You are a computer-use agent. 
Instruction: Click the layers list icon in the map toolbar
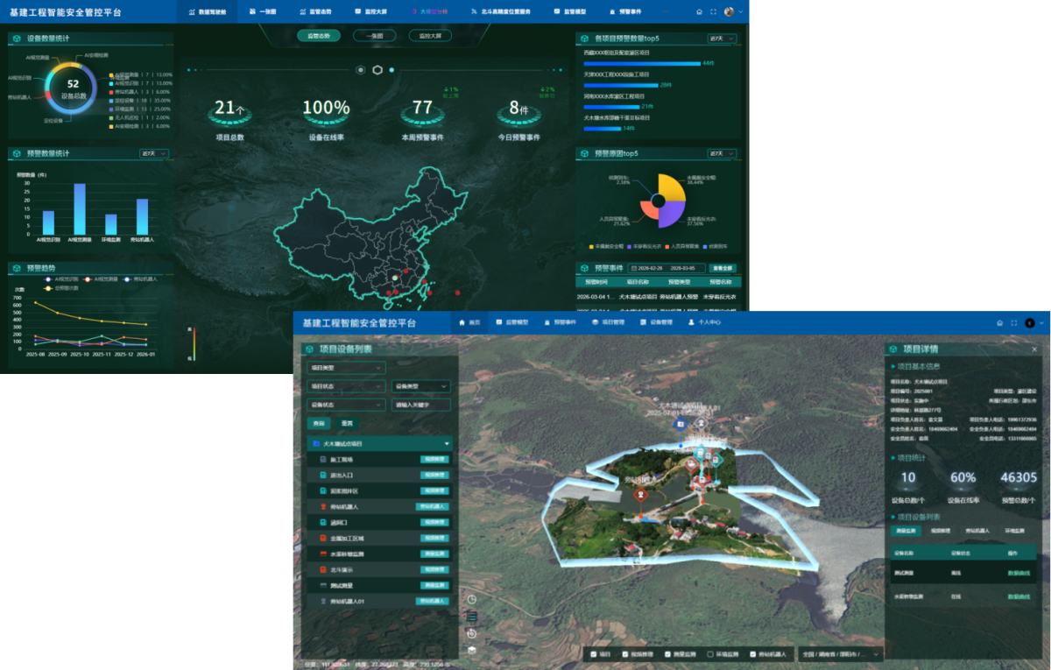click(x=472, y=616)
